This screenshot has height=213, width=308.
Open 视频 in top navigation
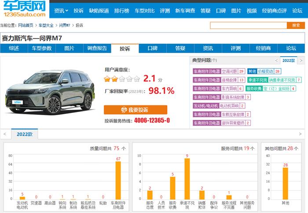click(252, 11)
